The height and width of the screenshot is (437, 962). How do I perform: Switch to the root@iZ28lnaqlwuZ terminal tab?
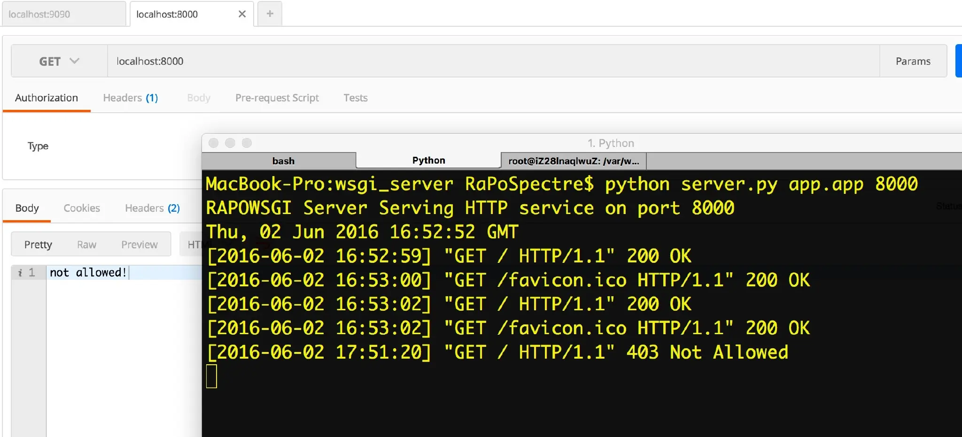coord(574,161)
